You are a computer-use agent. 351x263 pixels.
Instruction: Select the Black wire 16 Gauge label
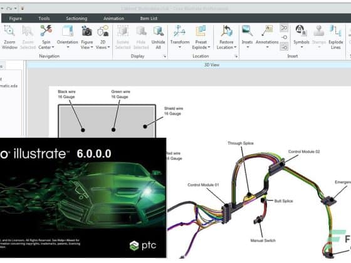66,94
